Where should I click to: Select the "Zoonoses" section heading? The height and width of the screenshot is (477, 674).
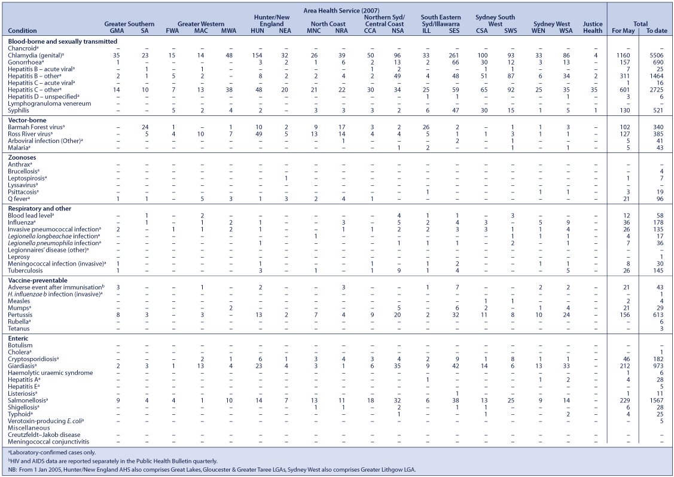point(22,158)
